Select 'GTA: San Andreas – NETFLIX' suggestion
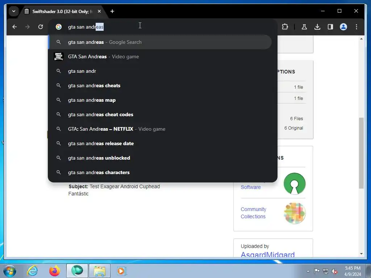Image resolution: width=371 pixels, height=278 pixels. pyautogui.click(x=160, y=129)
